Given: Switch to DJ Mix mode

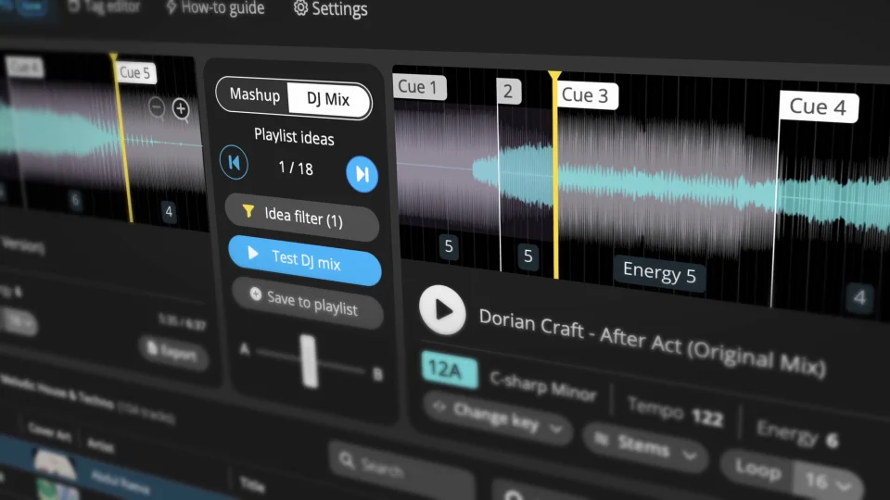Looking at the screenshot, I should coord(328,100).
